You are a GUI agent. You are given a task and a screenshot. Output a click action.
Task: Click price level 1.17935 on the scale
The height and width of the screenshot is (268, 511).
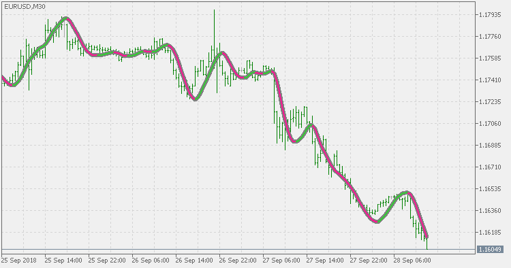click(490, 15)
